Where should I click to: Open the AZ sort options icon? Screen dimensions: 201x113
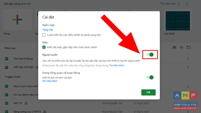coord(181,47)
